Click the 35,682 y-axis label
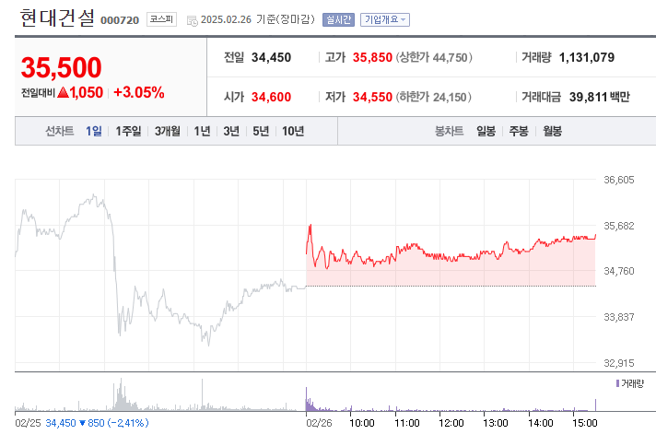The width and height of the screenshot is (656, 434). (619, 226)
